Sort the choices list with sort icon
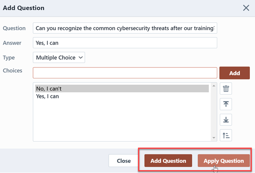 226,135
